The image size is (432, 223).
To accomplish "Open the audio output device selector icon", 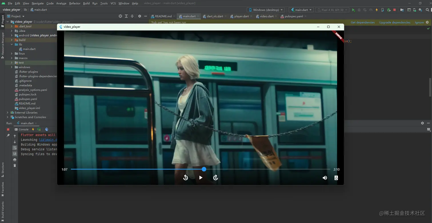I will point(336,178).
